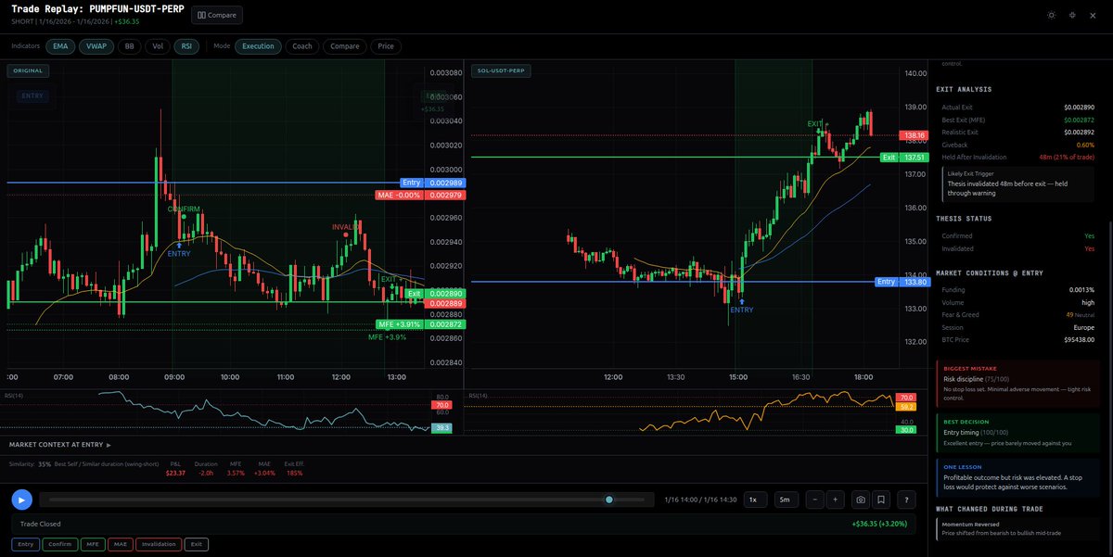1113x557 pixels.
Task: Expand Market Context at Entry section
Action: [x=60, y=445]
